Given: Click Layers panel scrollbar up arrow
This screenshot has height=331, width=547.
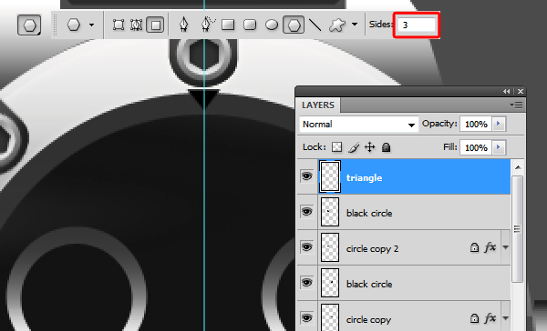Looking at the screenshot, I should (x=518, y=167).
